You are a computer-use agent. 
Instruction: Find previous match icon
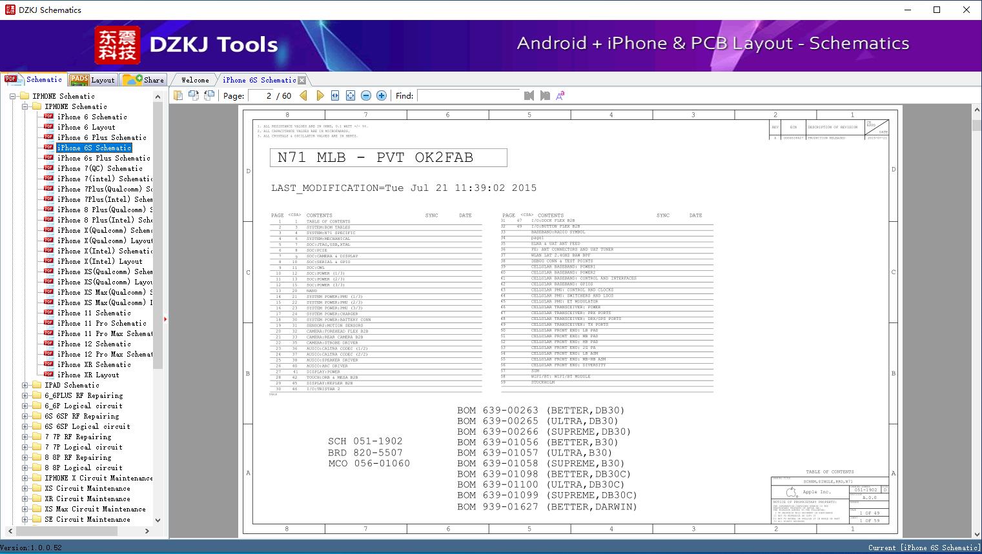click(529, 95)
